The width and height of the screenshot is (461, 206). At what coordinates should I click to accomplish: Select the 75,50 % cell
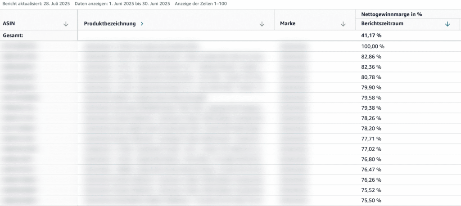pos(371,201)
